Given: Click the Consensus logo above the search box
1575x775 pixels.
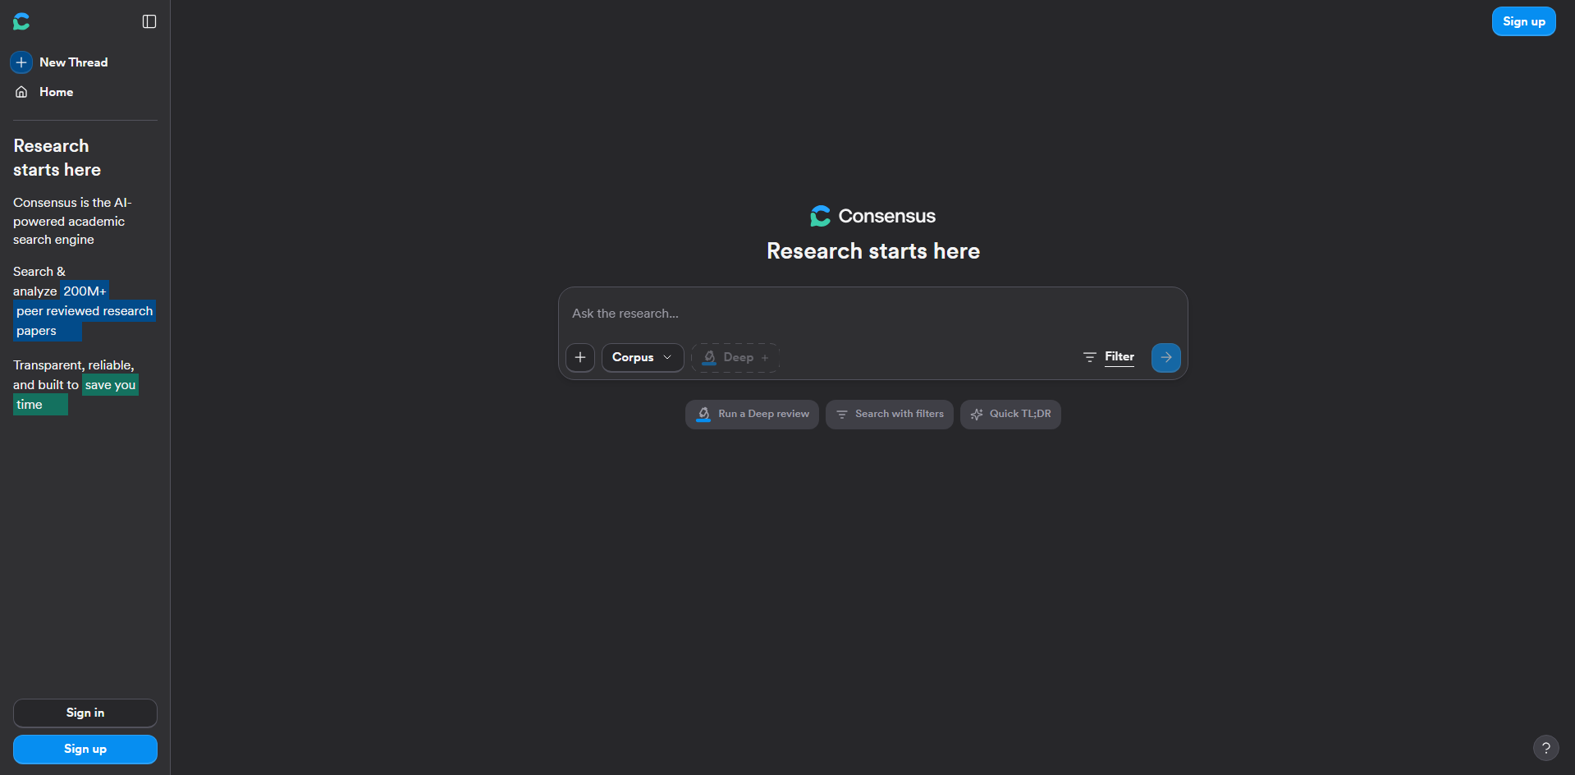Looking at the screenshot, I should [x=873, y=216].
